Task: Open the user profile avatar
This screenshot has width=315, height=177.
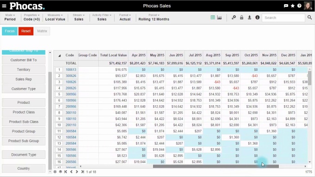Action: 308,6
